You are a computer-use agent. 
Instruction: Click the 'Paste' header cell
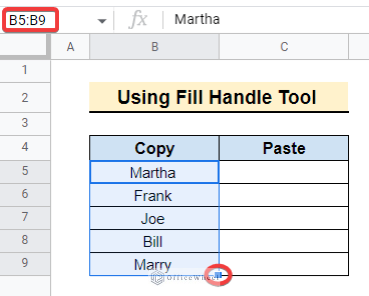[x=284, y=148]
